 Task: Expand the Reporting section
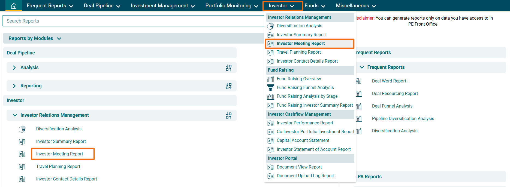[x=14, y=86]
